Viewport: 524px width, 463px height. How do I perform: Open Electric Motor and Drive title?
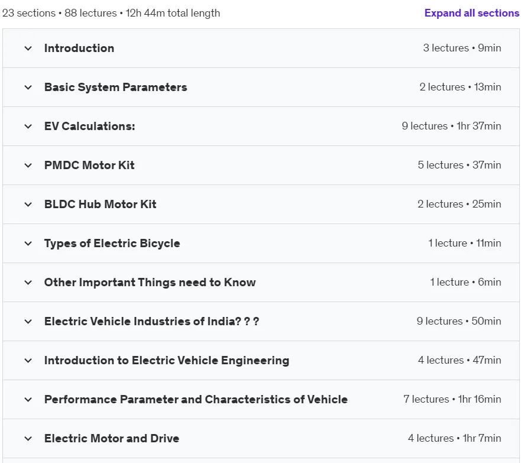click(112, 438)
